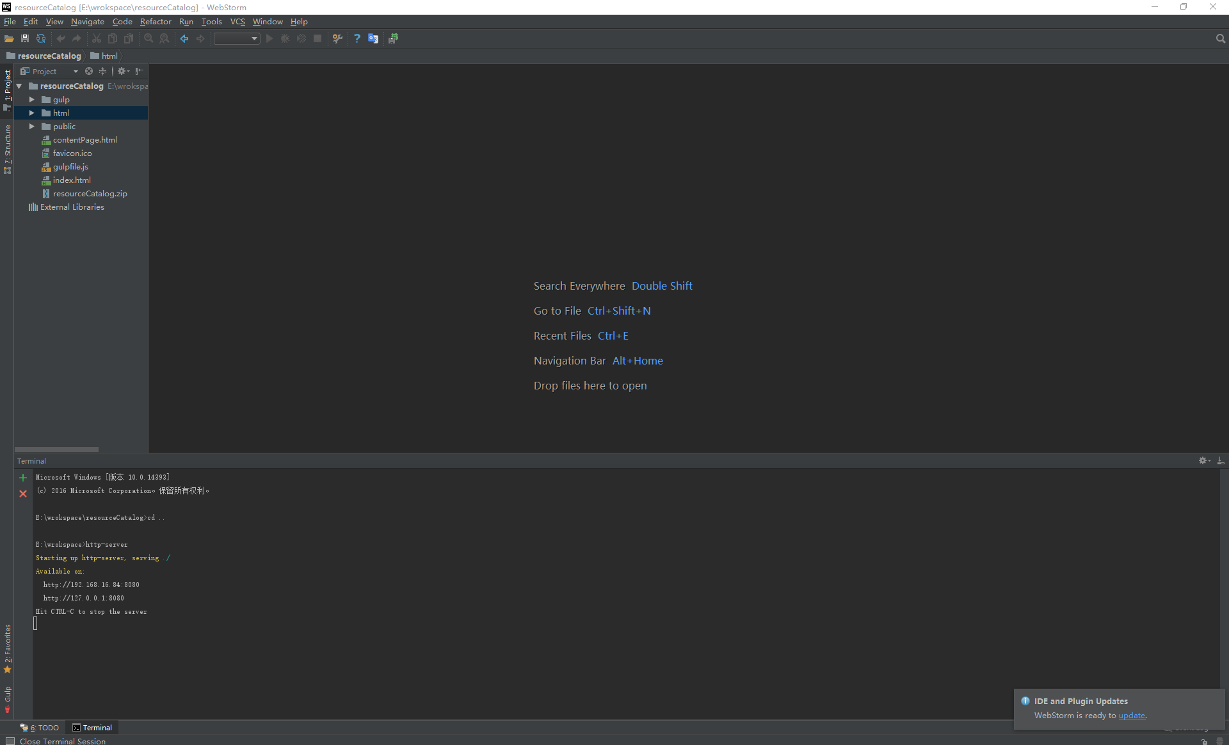Click the Undo arrow icon

point(61,38)
